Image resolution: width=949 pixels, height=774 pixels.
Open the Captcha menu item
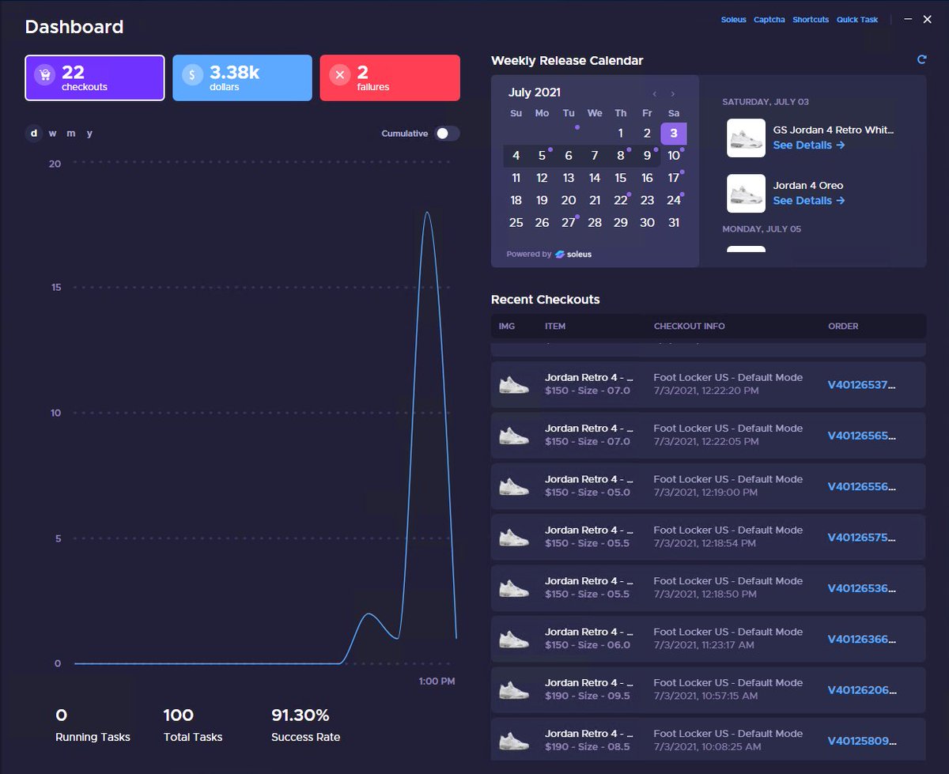point(769,20)
